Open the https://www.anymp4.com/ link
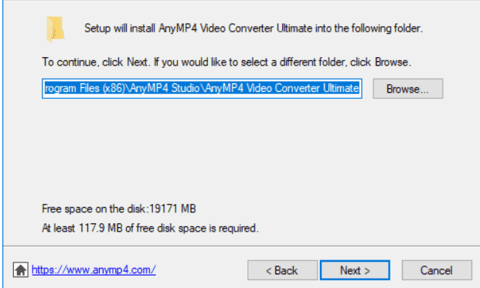 click(94, 269)
